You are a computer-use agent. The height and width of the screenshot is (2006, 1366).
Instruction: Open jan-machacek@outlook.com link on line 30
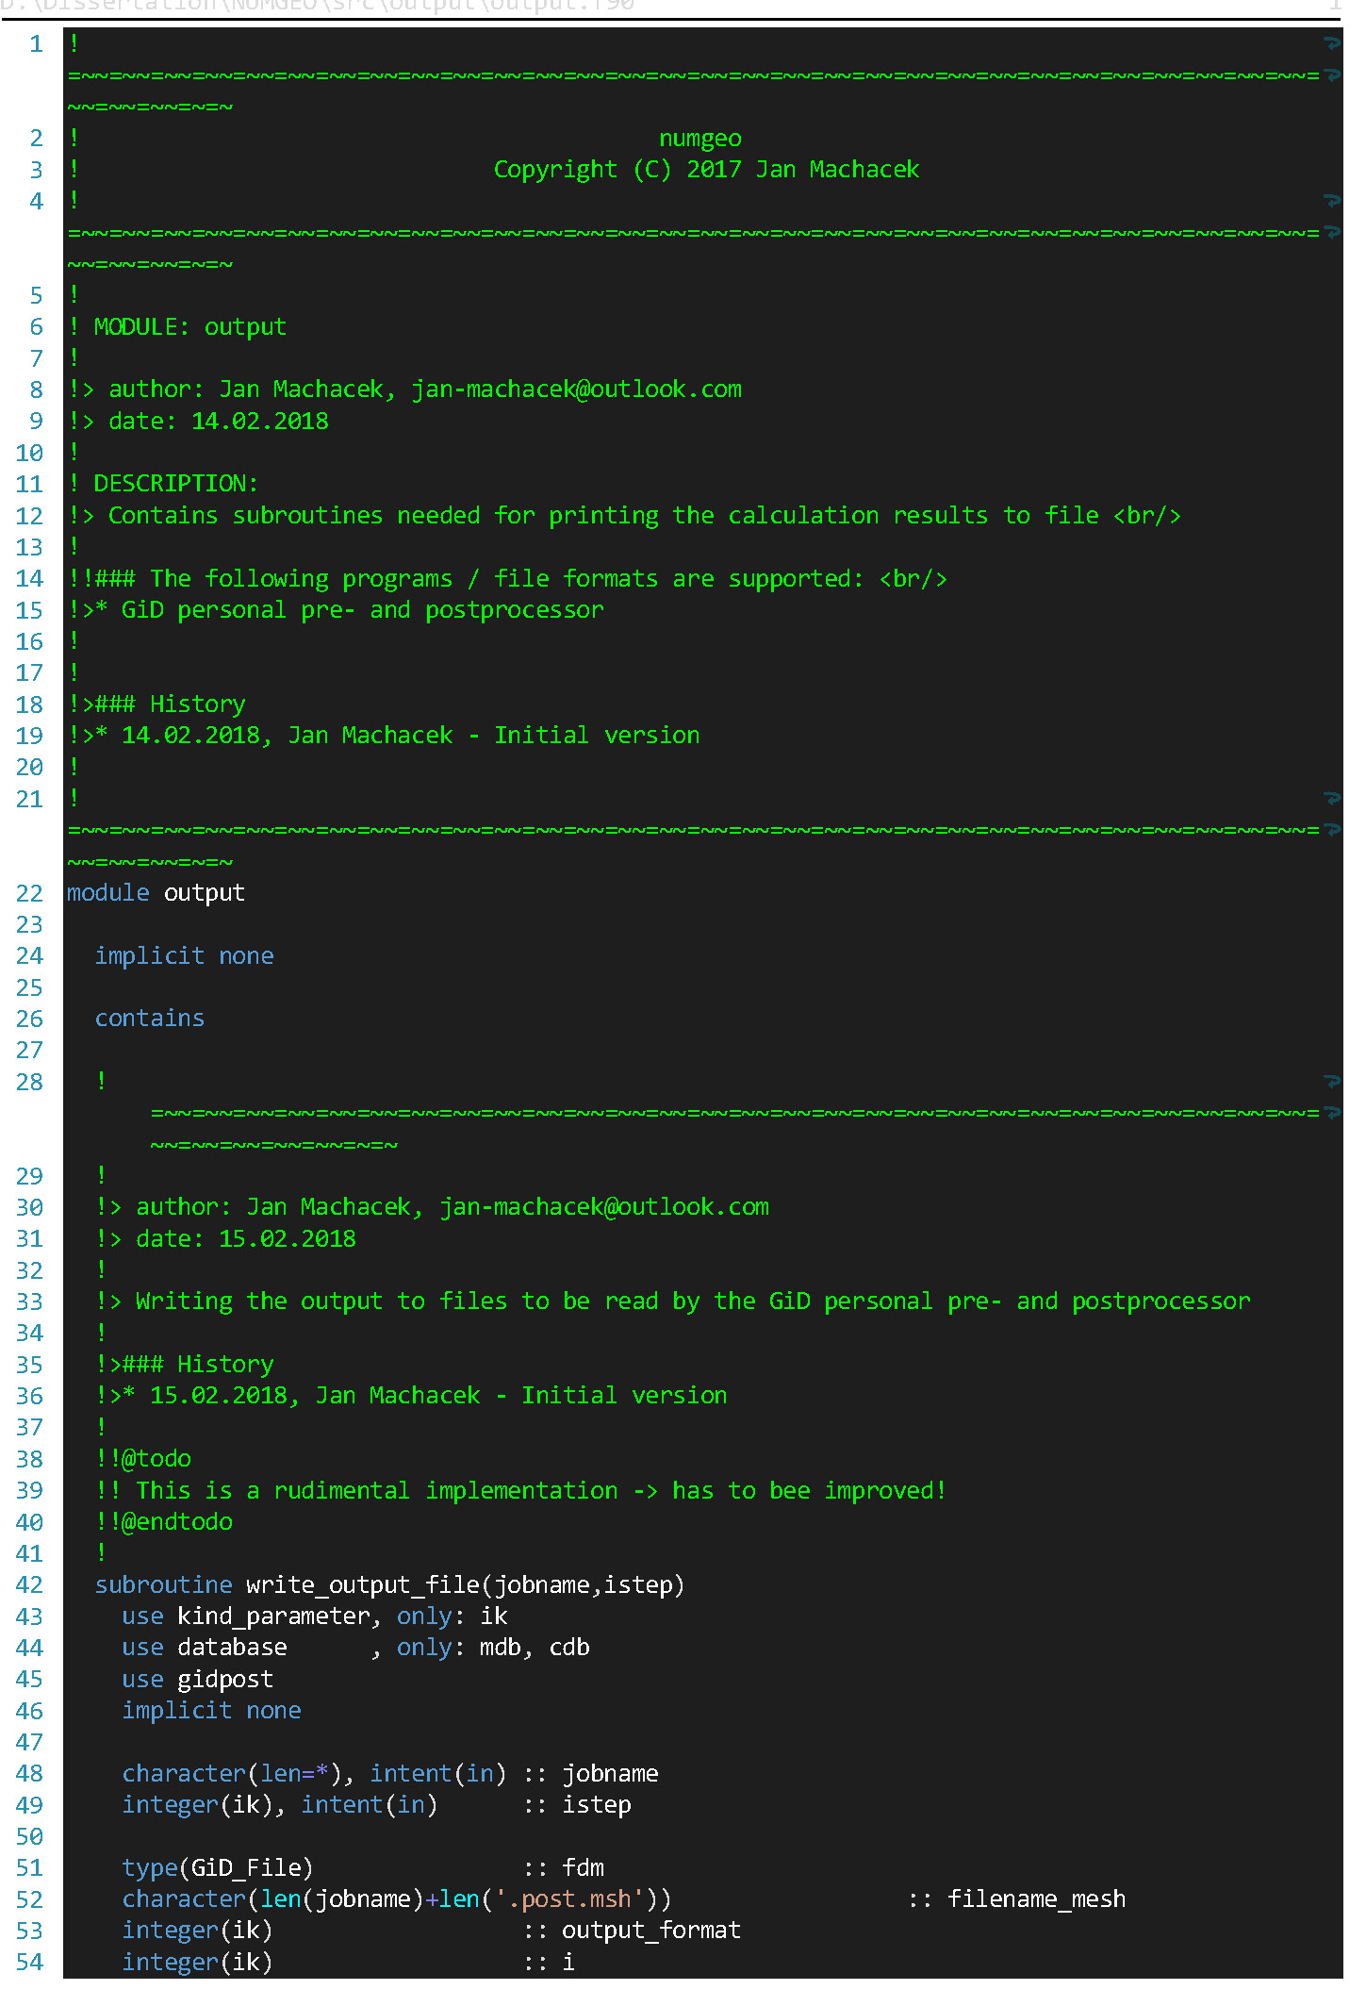point(603,1207)
